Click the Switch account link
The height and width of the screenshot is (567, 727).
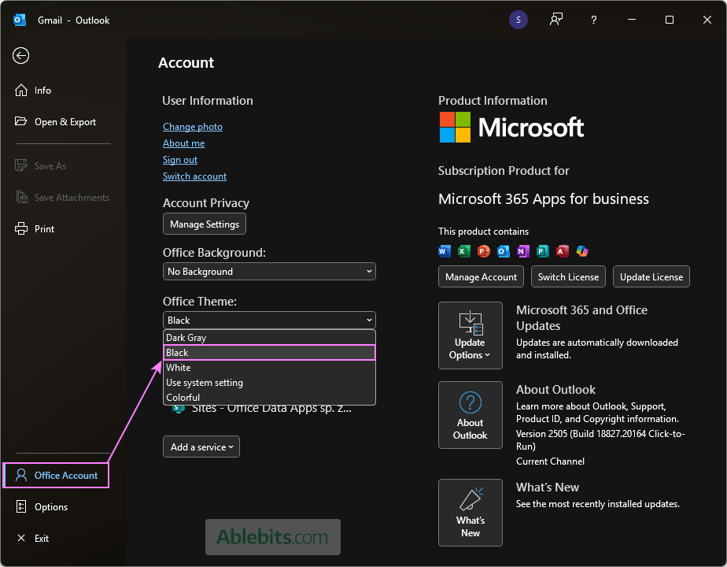(x=195, y=176)
